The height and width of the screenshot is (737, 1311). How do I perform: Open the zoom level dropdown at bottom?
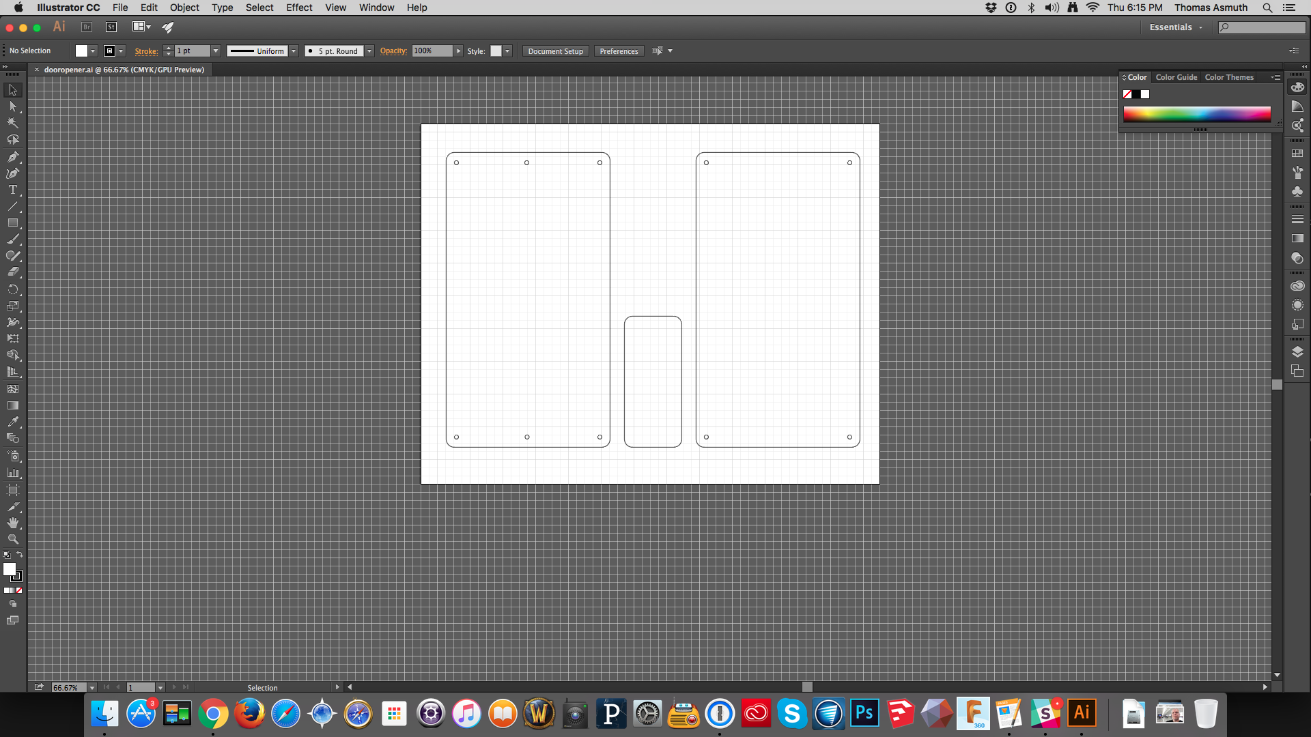(92, 688)
